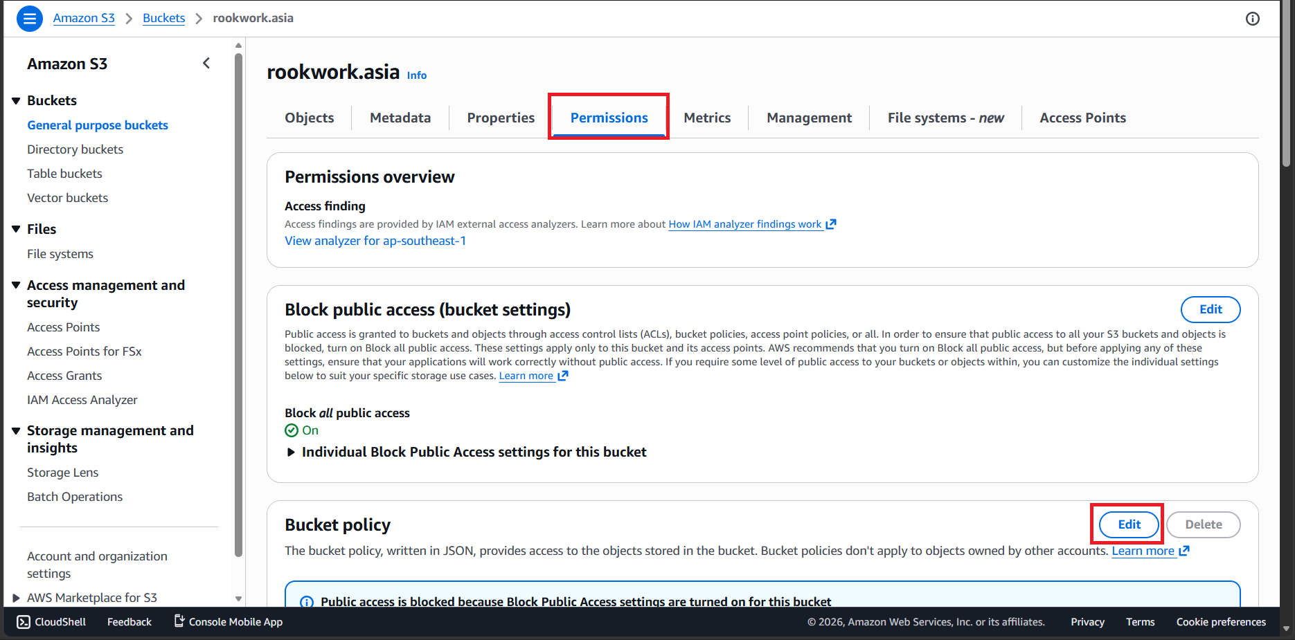Click the Block all public access label

pos(347,413)
